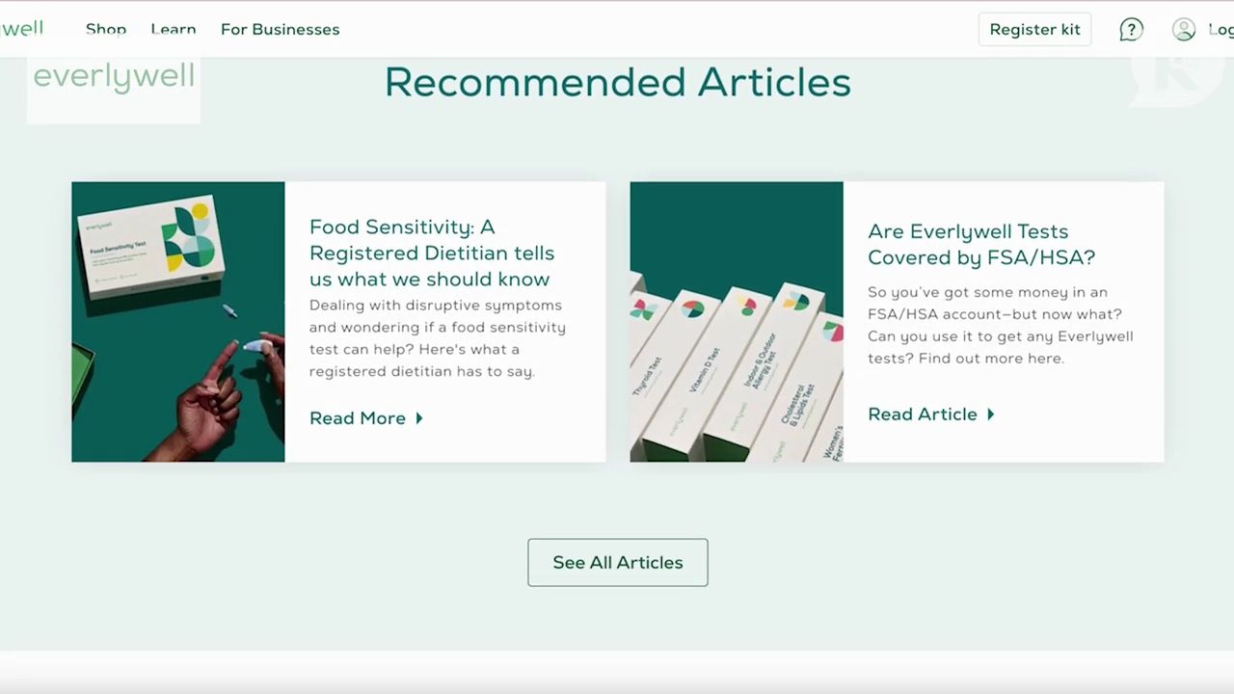Click the FSA/HSA article description text
Viewport: 1234px width, 694px height.
tap(1001, 325)
